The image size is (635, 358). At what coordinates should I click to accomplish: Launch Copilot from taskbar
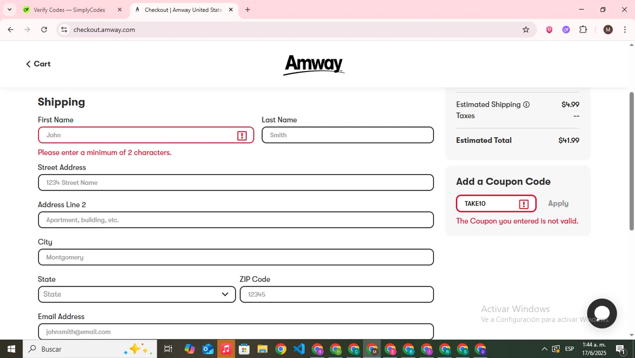(x=189, y=349)
